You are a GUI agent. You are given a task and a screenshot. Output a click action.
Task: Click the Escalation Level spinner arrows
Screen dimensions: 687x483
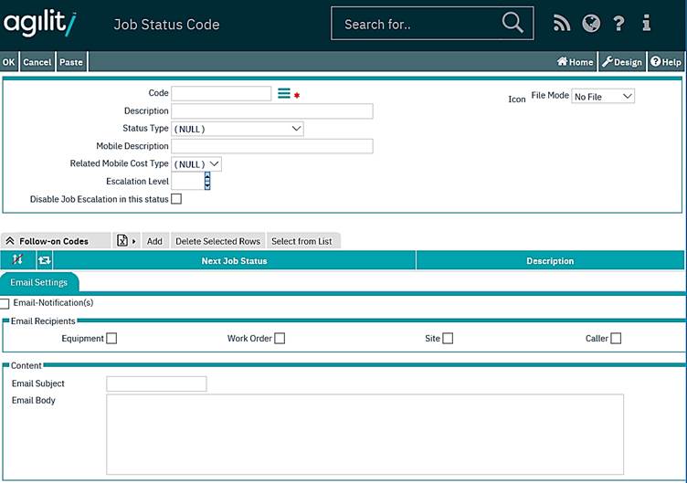tap(207, 181)
